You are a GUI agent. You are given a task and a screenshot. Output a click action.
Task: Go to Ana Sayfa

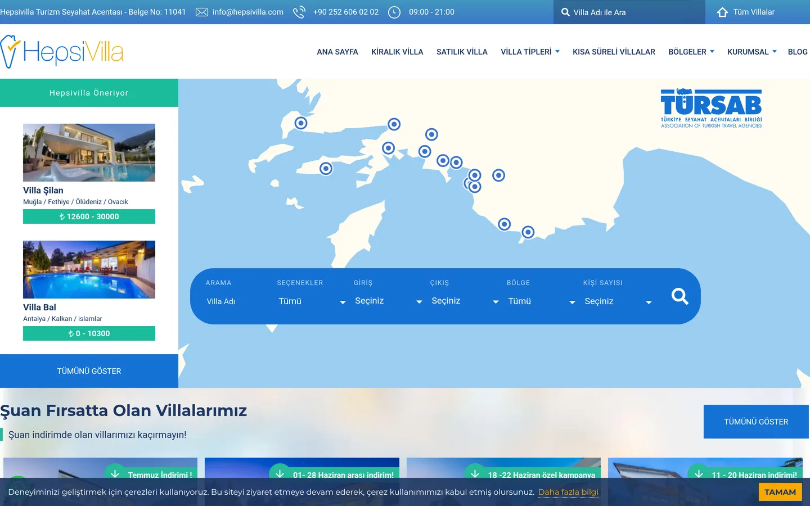click(x=337, y=52)
